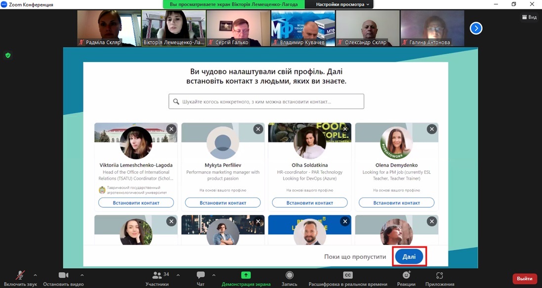542x288 pixels.
Task: Expand audio options arrow next to microphone
Action: [x=35, y=275]
